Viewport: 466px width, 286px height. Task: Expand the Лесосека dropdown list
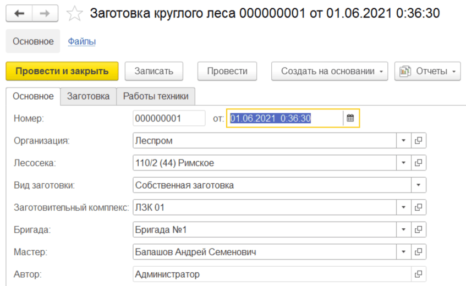point(404,163)
